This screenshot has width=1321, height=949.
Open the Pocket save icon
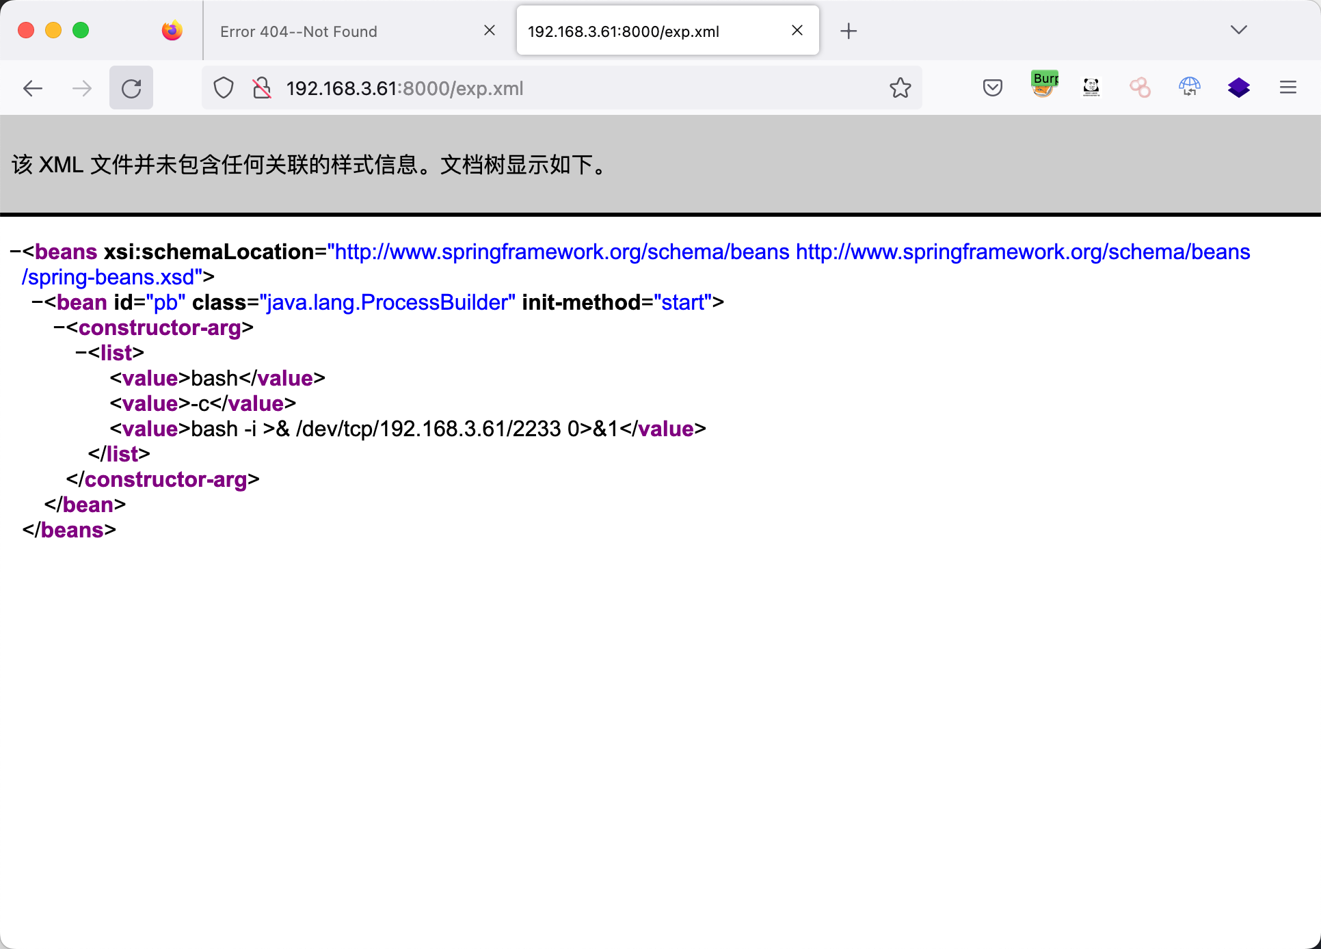pos(992,88)
